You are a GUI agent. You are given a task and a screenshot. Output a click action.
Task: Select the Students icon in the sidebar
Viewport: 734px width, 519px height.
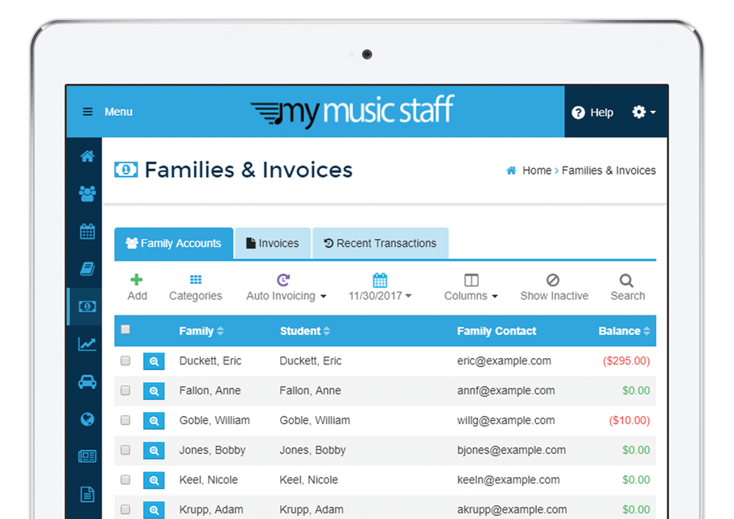pos(85,193)
